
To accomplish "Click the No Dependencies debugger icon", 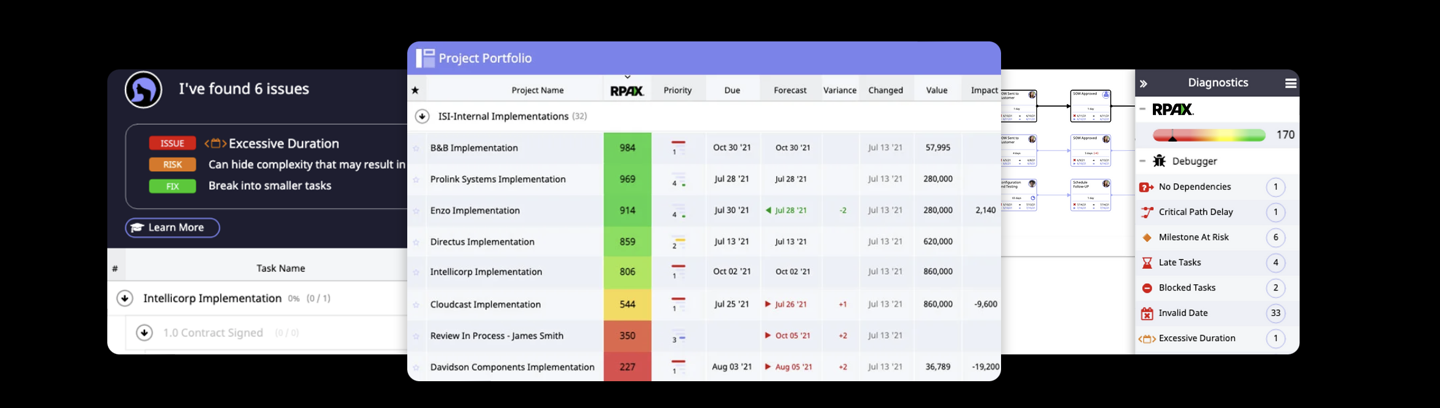I will [x=1146, y=187].
